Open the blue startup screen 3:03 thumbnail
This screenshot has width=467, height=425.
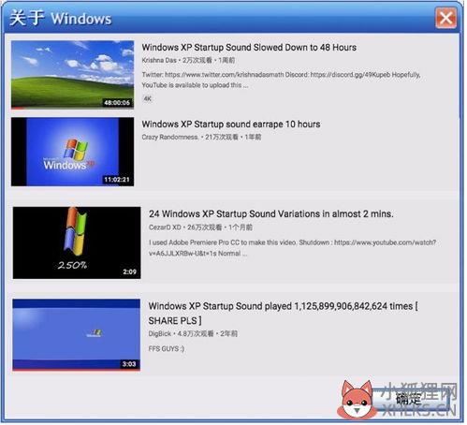point(76,335)
